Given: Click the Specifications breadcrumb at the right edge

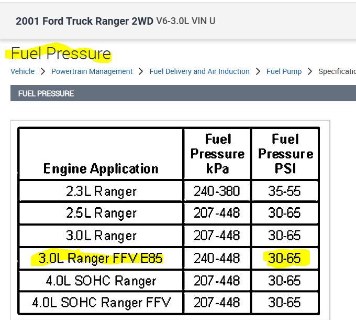Looking at the screenshot, I should pyautogui.click(x=337, y=71).
